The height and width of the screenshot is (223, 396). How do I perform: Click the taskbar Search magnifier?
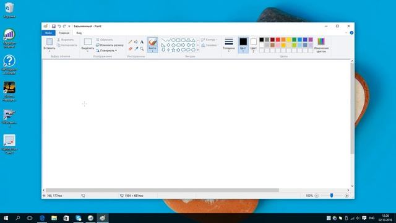tap(18, 218)
